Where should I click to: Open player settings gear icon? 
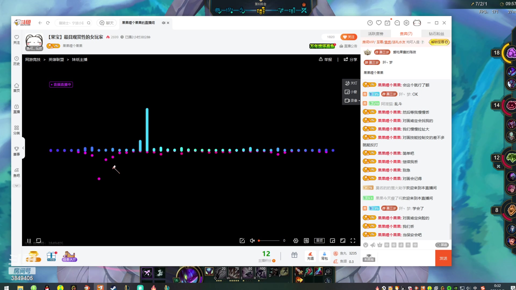coord(296,241)
